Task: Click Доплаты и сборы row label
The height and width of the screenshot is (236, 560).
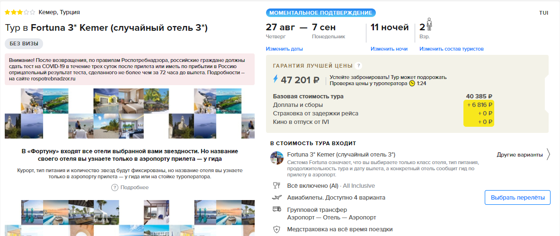Action: click(298, 105)
